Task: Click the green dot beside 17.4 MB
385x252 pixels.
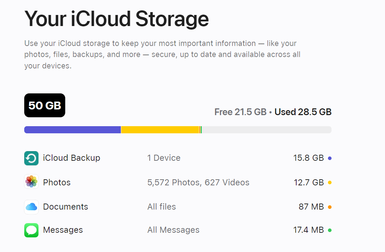Action: 330,230
